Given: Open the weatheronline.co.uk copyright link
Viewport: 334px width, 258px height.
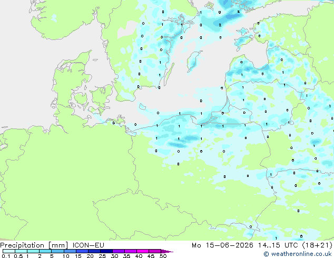Looking at the screenshot, I should tap(298, 254).
